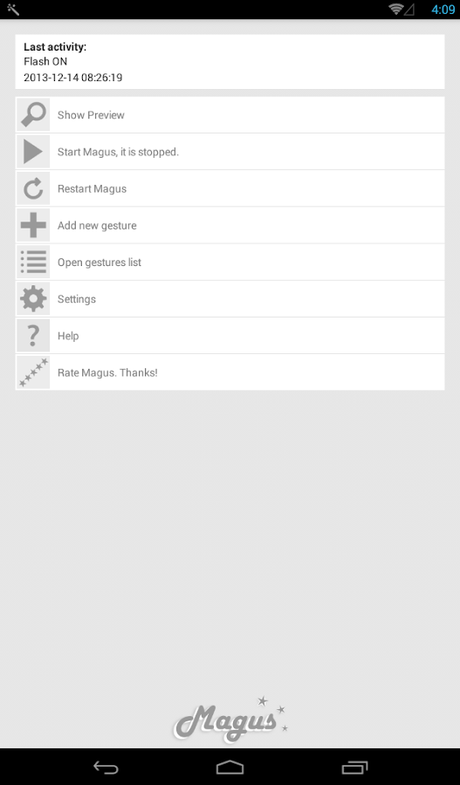Tap the gear Settings icon
The height and width of the screenshot is (785, 460).
tap(33, 299)
